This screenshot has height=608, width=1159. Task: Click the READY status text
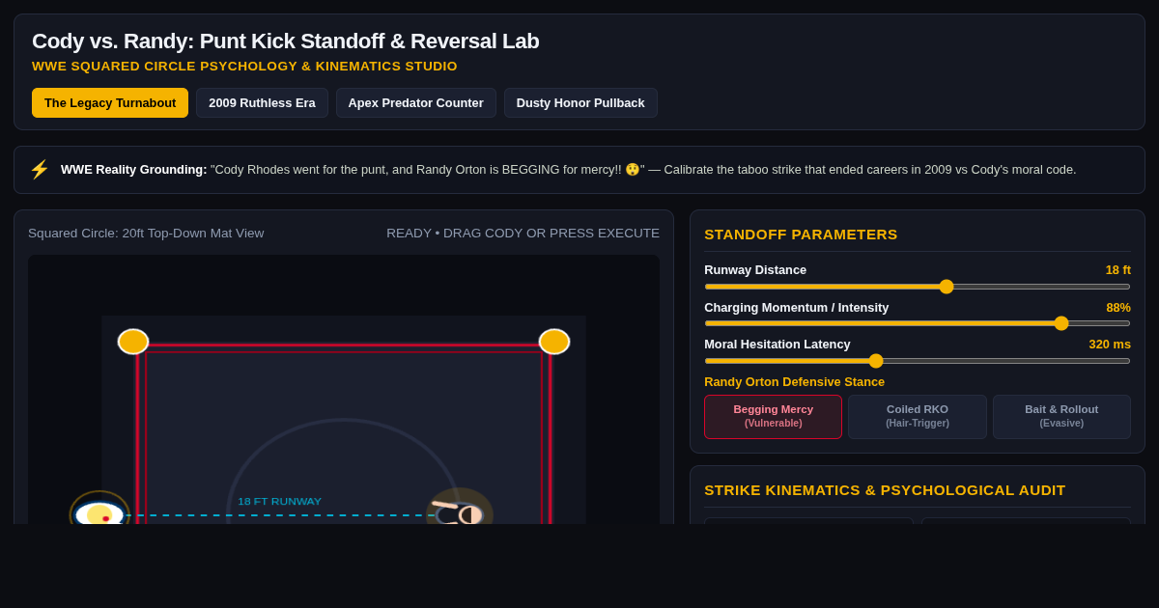click(523, 234)
